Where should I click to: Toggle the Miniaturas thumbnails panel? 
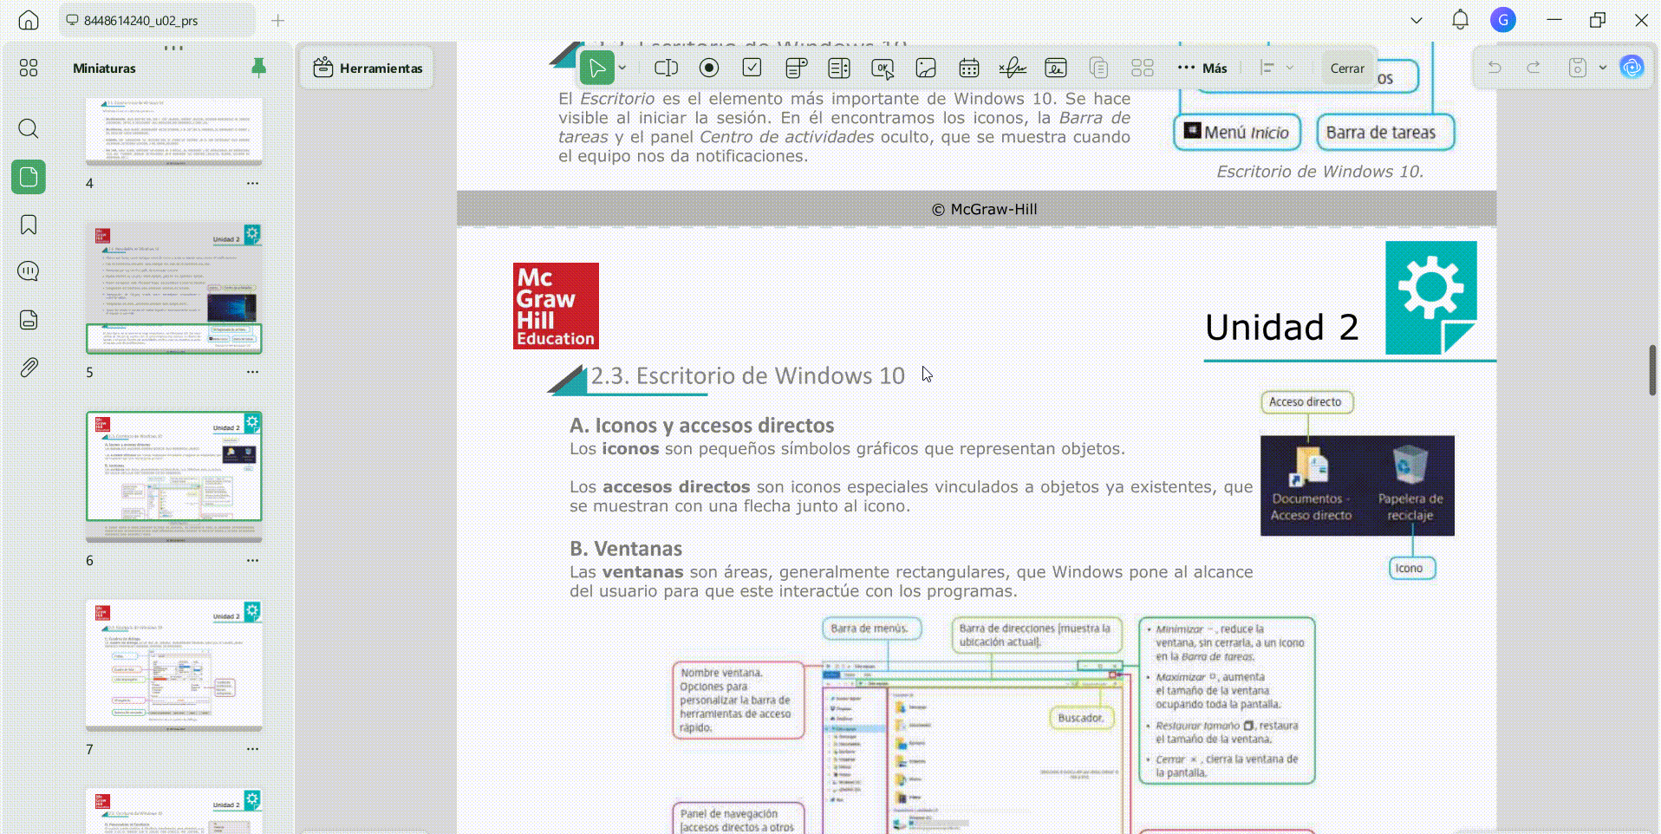(x=29, y=177)
